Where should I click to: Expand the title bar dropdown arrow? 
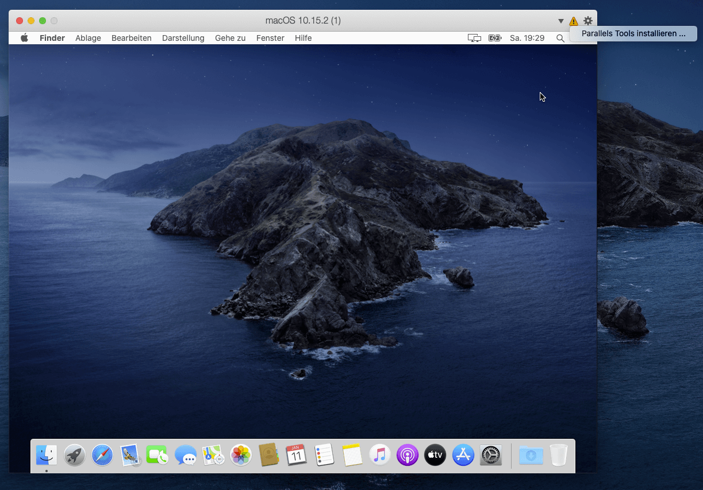pyautogui.click(x=561, y=21)
